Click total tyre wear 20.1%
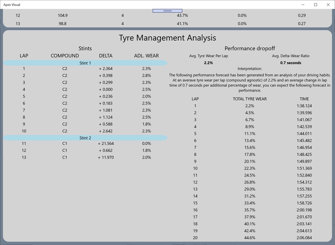 250,162
